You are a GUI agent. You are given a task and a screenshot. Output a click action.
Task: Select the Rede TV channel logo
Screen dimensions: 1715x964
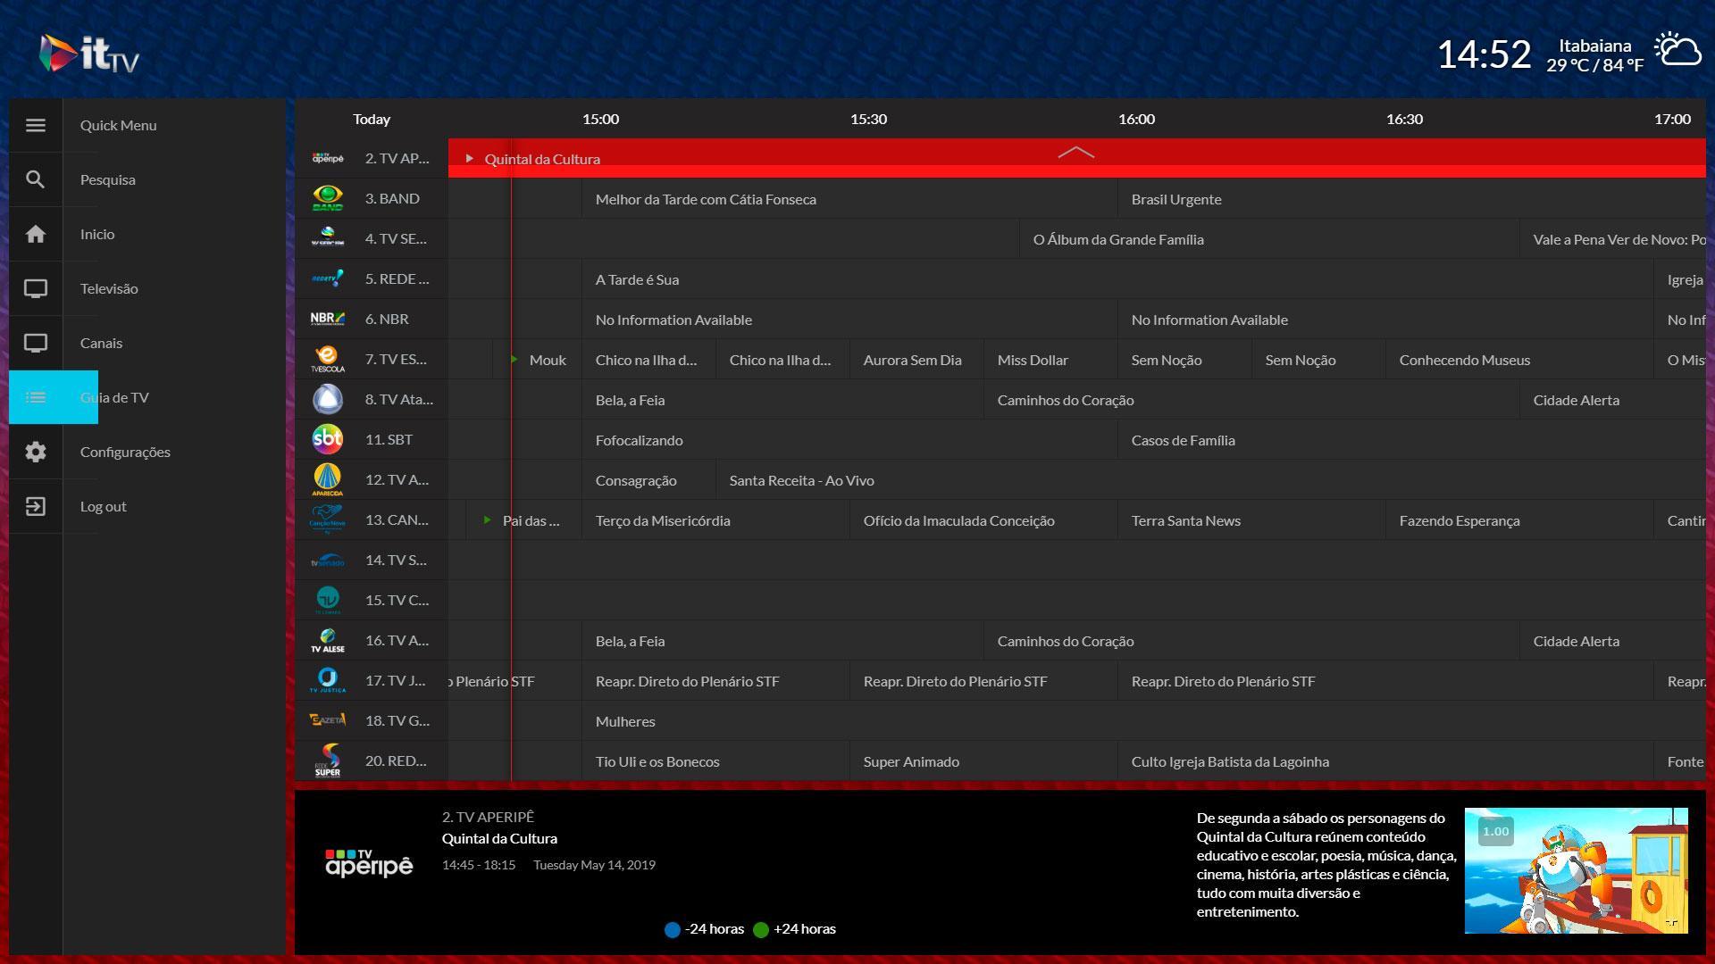328,278
